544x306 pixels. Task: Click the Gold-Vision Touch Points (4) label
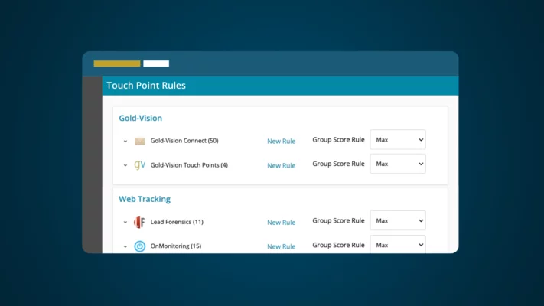[189, 164]
